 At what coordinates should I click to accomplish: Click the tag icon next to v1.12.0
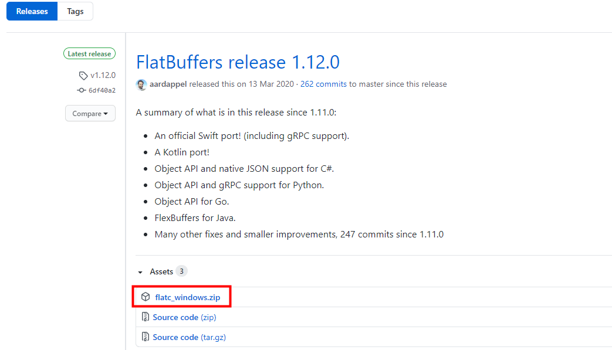point(83,75)
